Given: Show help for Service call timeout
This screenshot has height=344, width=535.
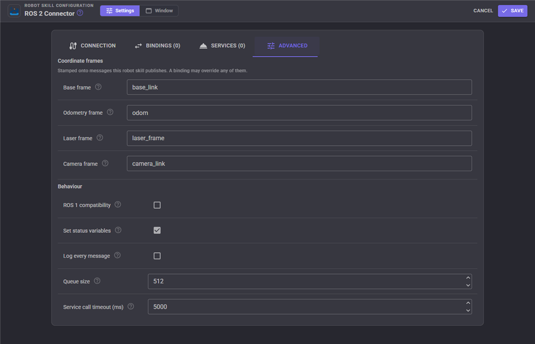Looking at the screenshot, I should click(x=131, y=306).
